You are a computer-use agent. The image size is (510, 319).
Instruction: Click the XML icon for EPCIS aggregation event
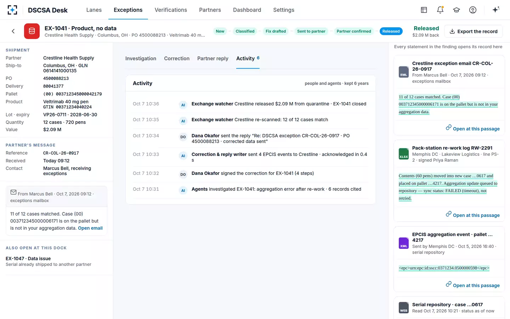click(x=404, y=243)
